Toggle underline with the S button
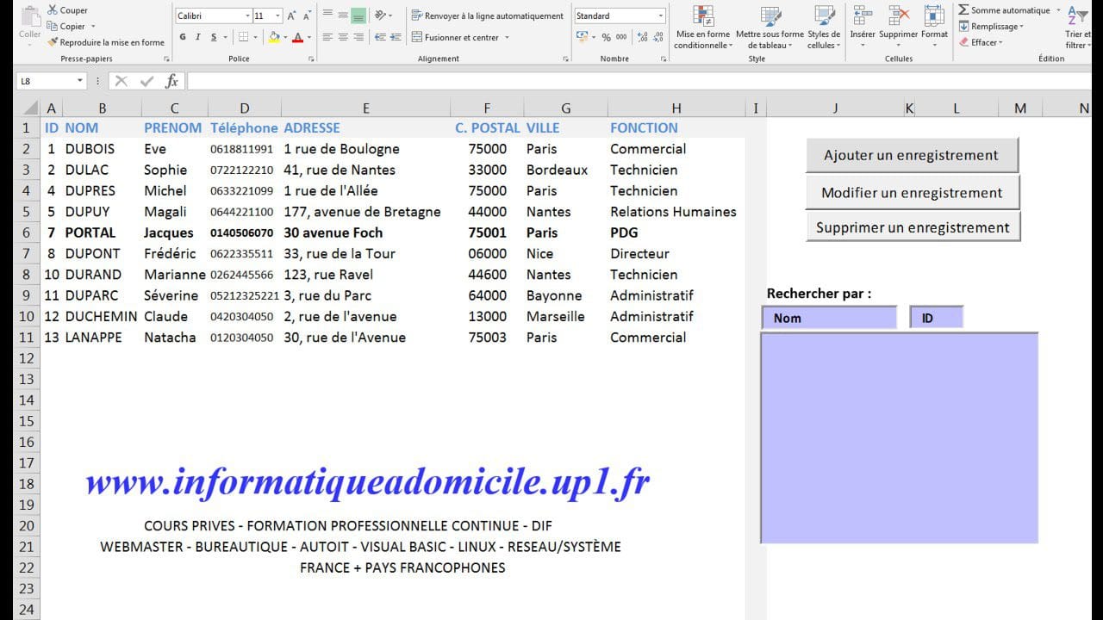This screenshot has width=1103, height=620. click(214, 37)
